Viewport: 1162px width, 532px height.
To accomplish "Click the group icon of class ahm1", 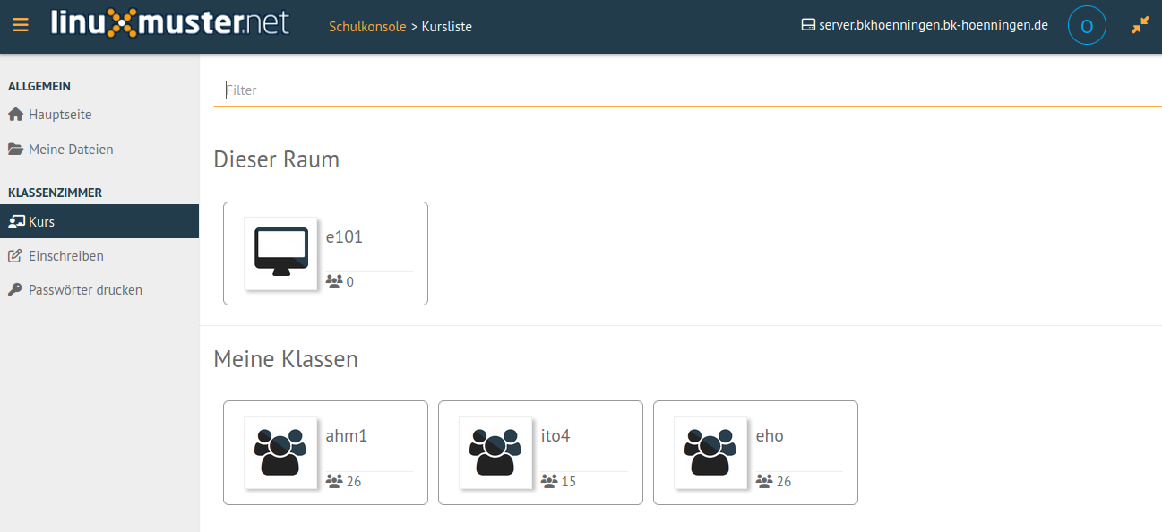I will click(x=280, y=452).
